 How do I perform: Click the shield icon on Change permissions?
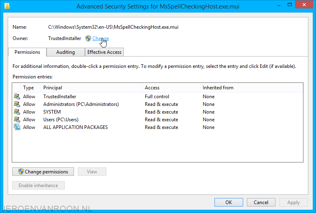pos(21,171)
